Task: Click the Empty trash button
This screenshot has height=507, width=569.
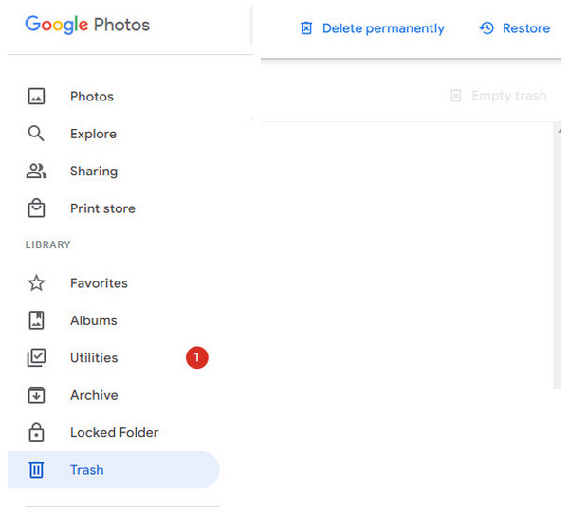Action: point(498,96)
